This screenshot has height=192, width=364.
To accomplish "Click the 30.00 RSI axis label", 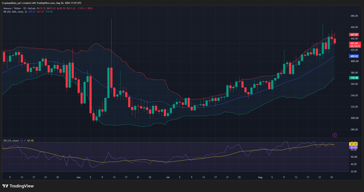I will 353,171.
